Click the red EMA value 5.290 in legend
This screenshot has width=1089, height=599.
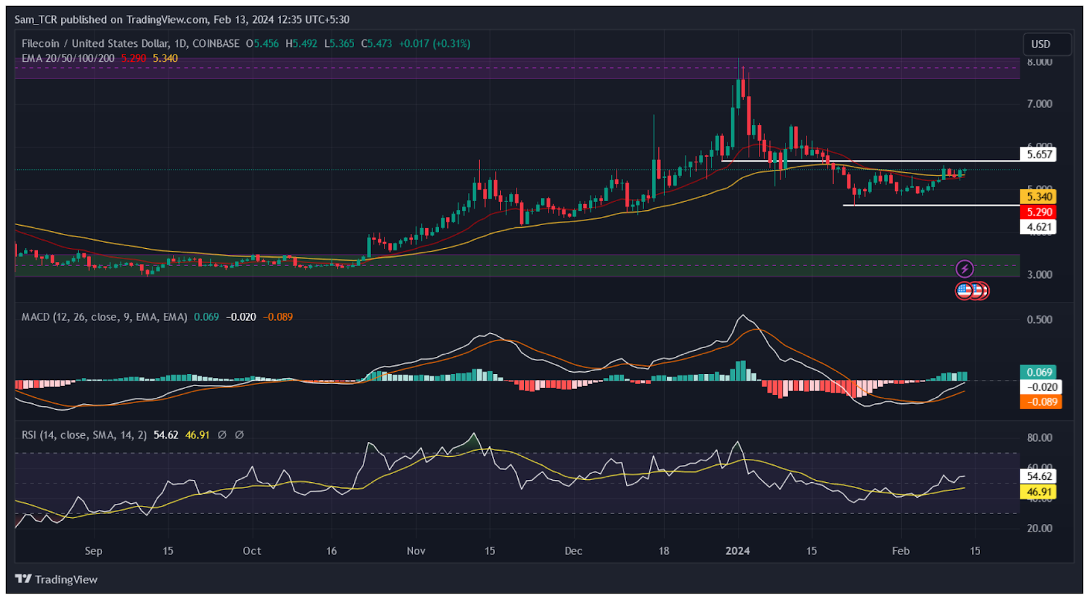[x=133, y=58]
